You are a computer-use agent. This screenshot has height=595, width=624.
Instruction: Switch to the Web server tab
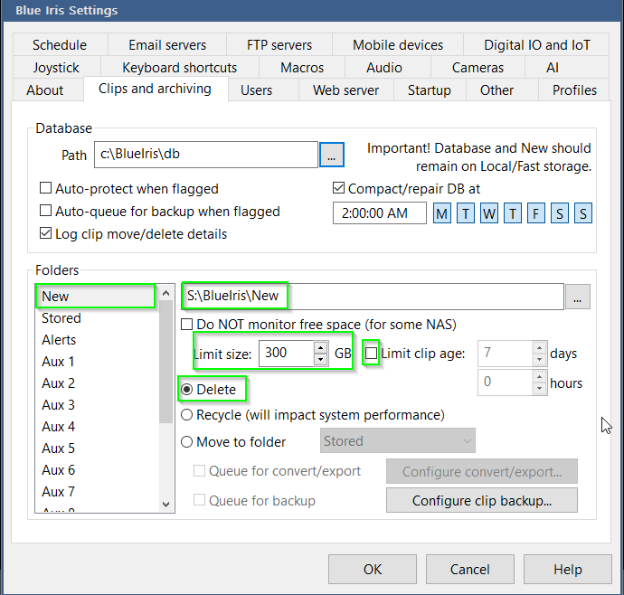tap(345, 90)
